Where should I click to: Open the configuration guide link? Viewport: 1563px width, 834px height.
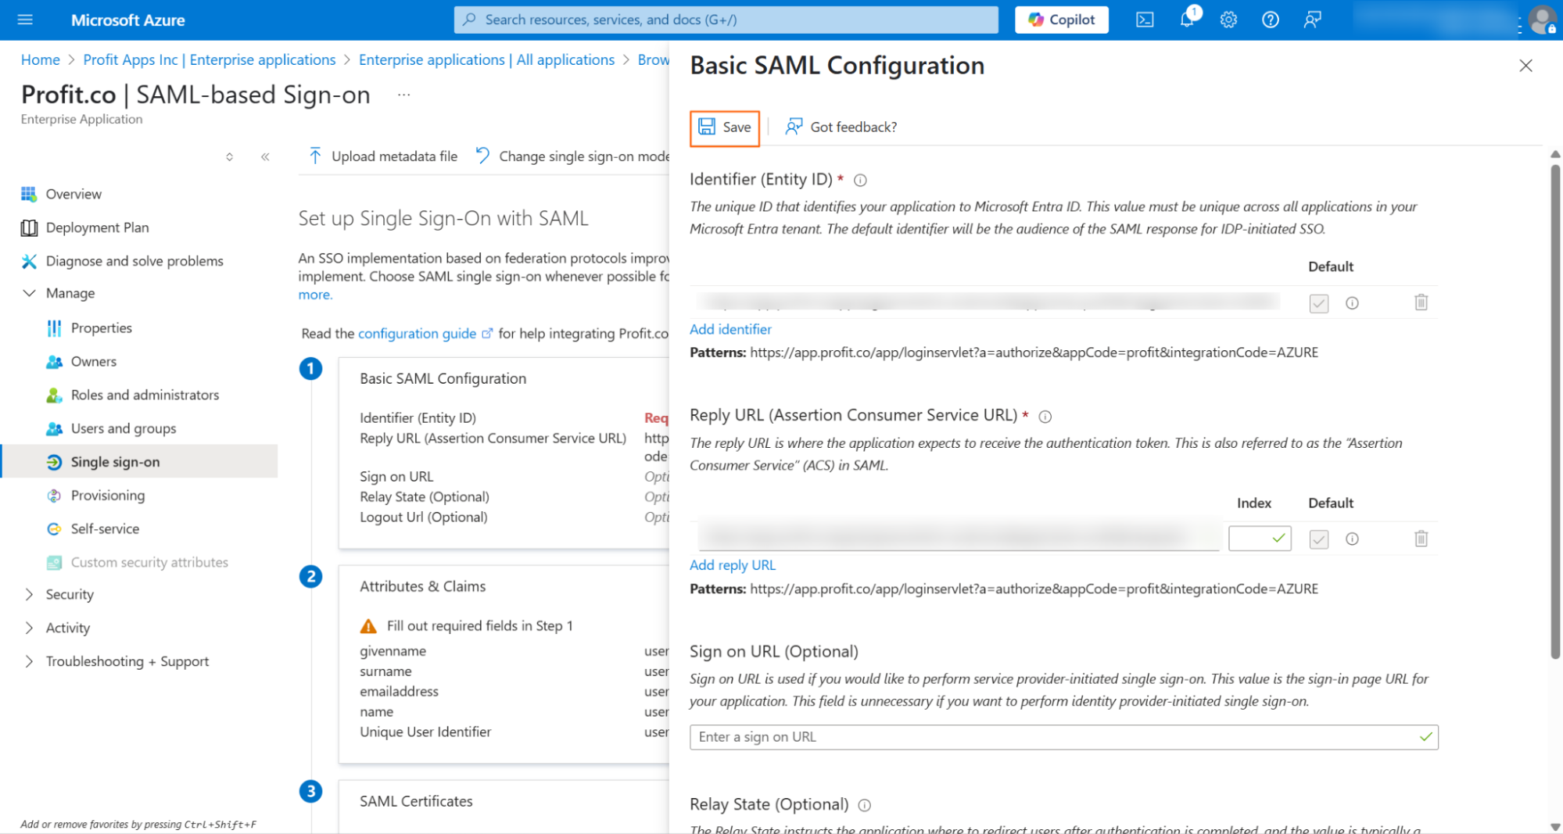[425, 334]
